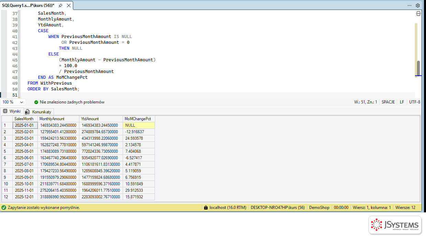The image size is (426, 237).
Task: Click the -6.527417 cell
Action: point(139,158)
